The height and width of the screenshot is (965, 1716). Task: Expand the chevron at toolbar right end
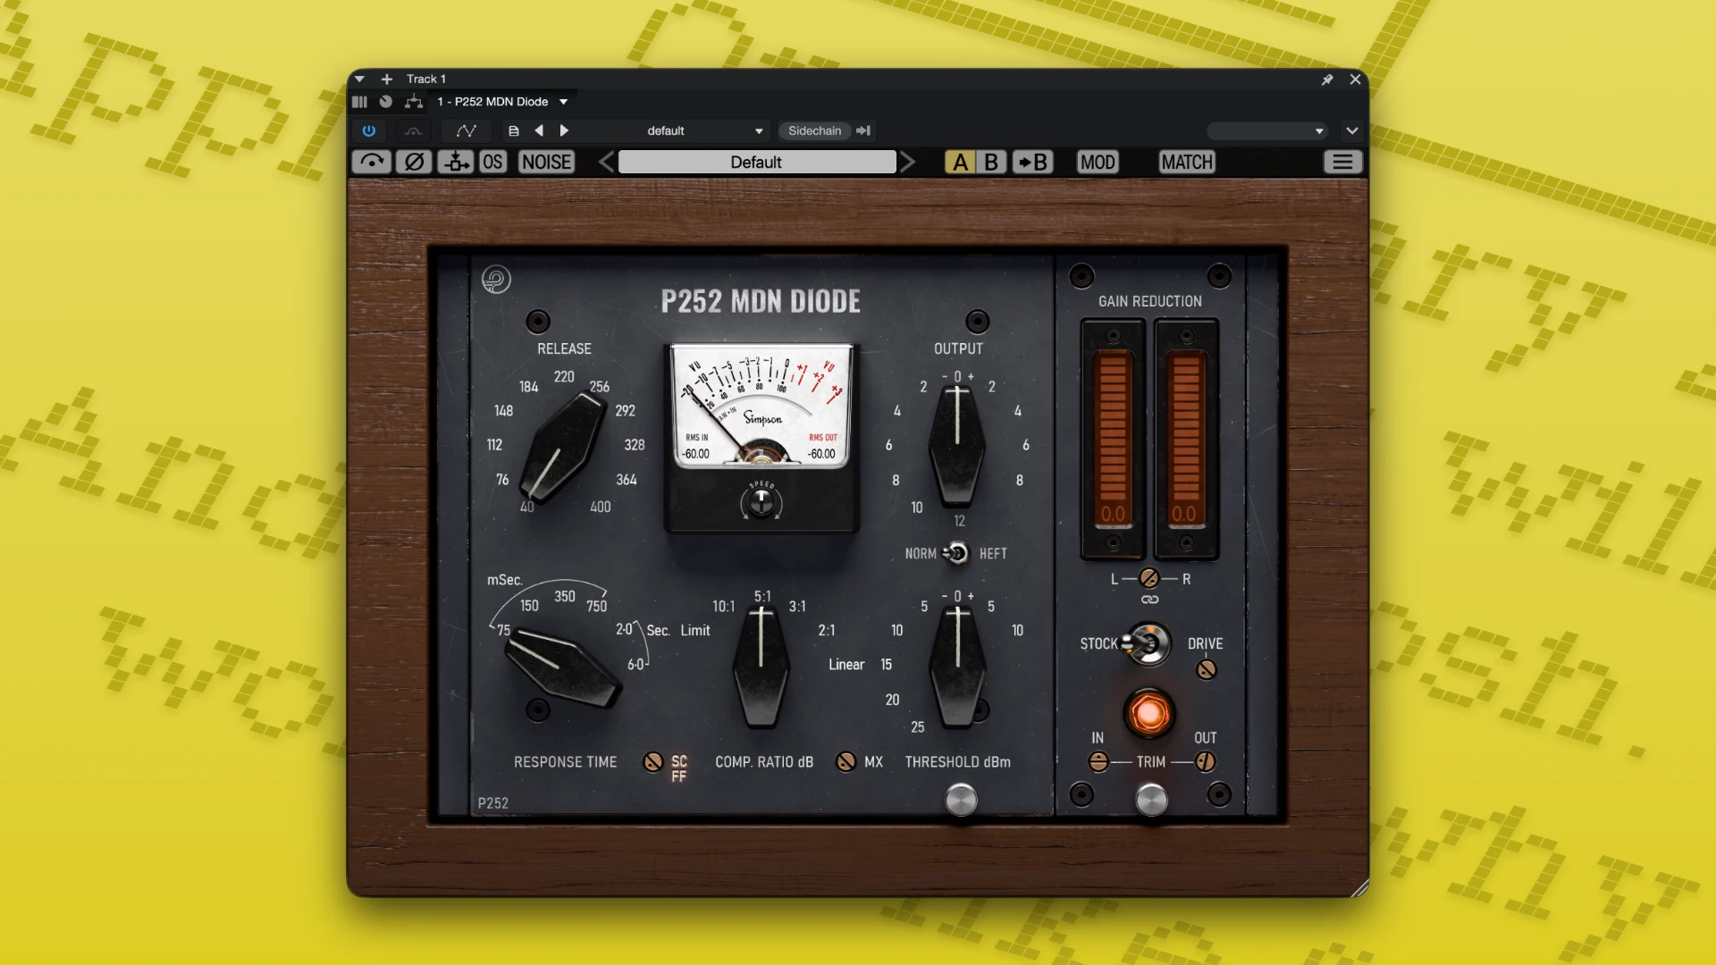point(1352,130)
